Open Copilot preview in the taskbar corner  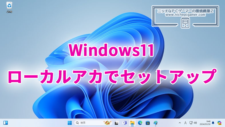pyautogui.click(x=219, y=123)
